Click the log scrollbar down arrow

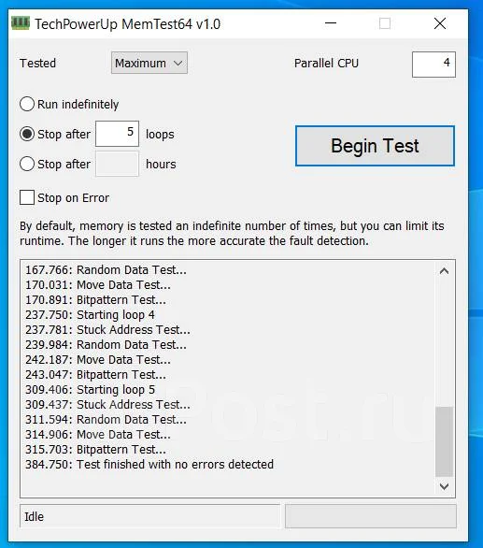pos(444,486)
